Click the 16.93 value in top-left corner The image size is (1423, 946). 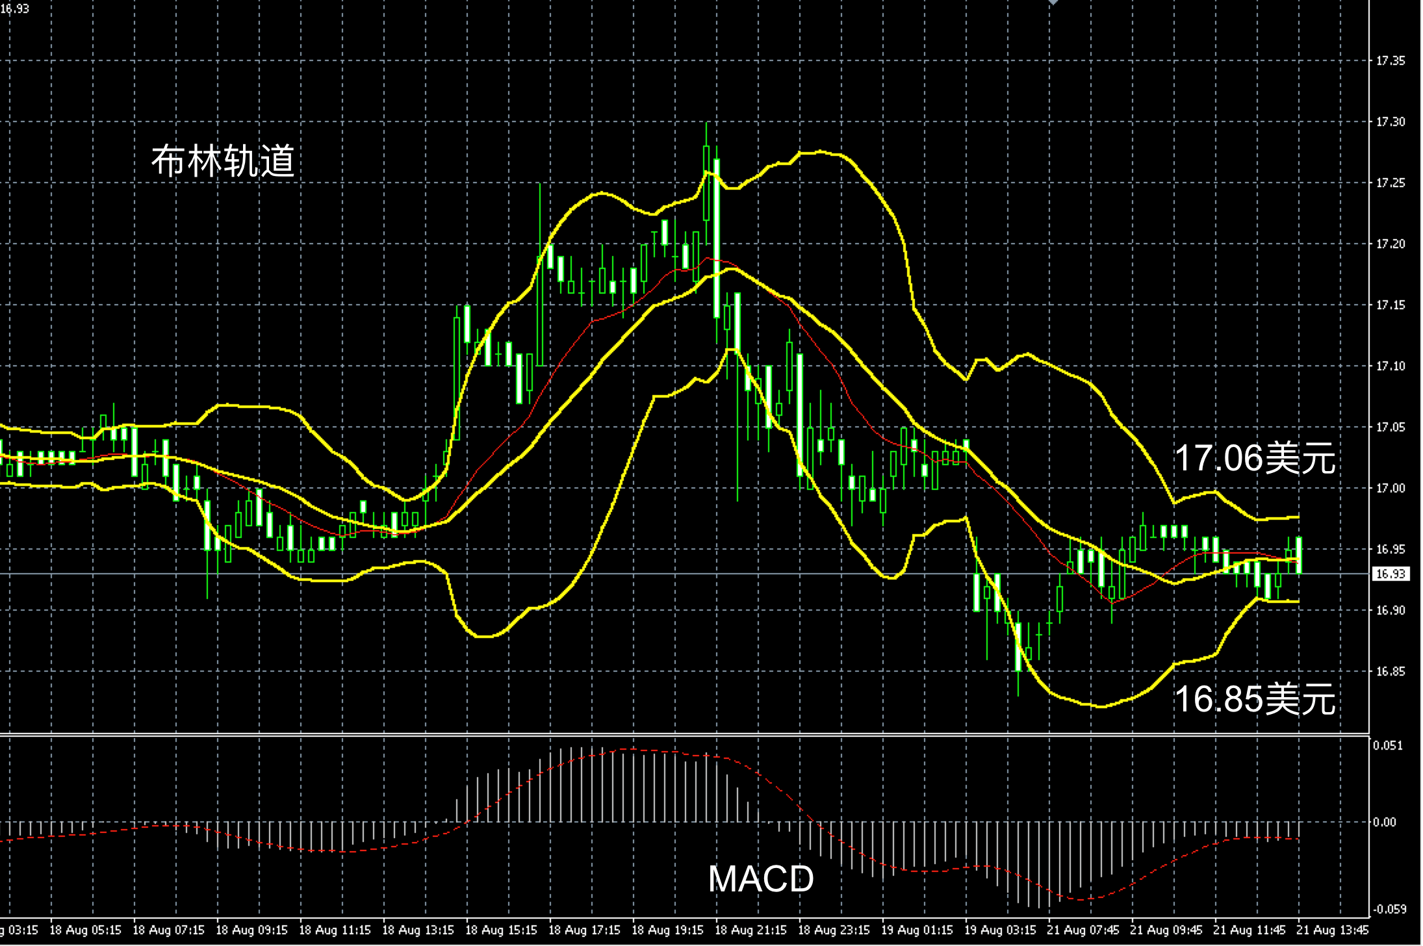[x=14, y=9]
